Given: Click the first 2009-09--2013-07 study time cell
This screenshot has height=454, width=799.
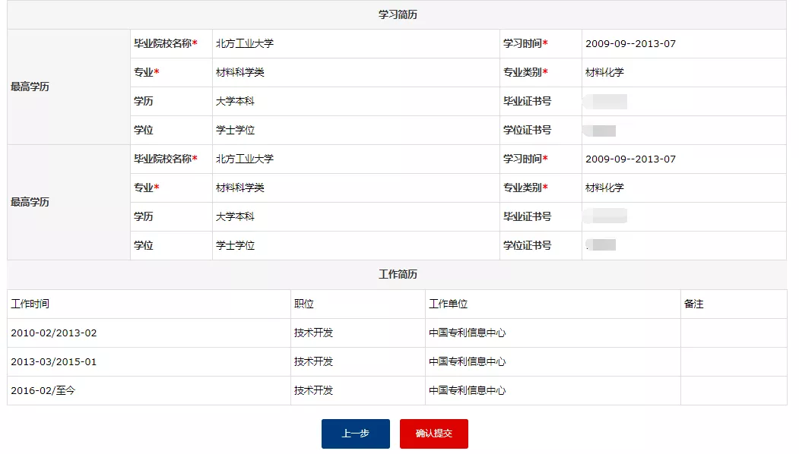Looking at the screenshot, I should [x=629, y=43].
